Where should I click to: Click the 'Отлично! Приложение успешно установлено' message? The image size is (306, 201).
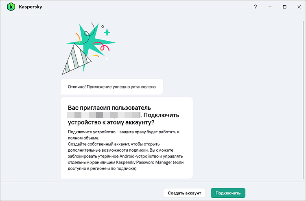point(111,87)
